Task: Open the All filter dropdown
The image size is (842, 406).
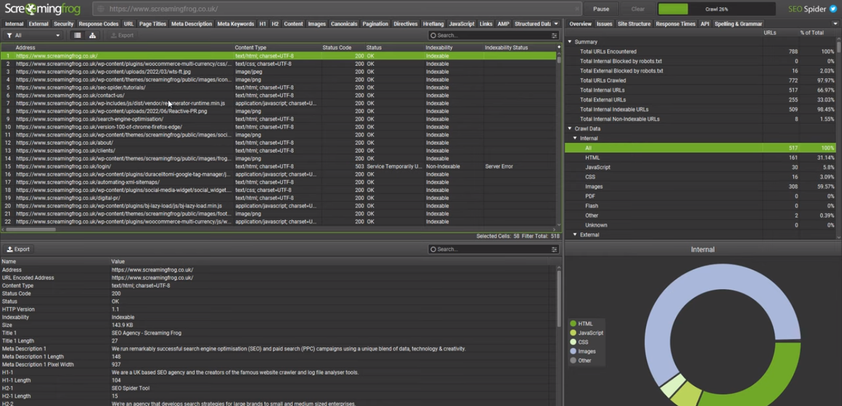Action: pyautogui.click(x=33, y=36)
